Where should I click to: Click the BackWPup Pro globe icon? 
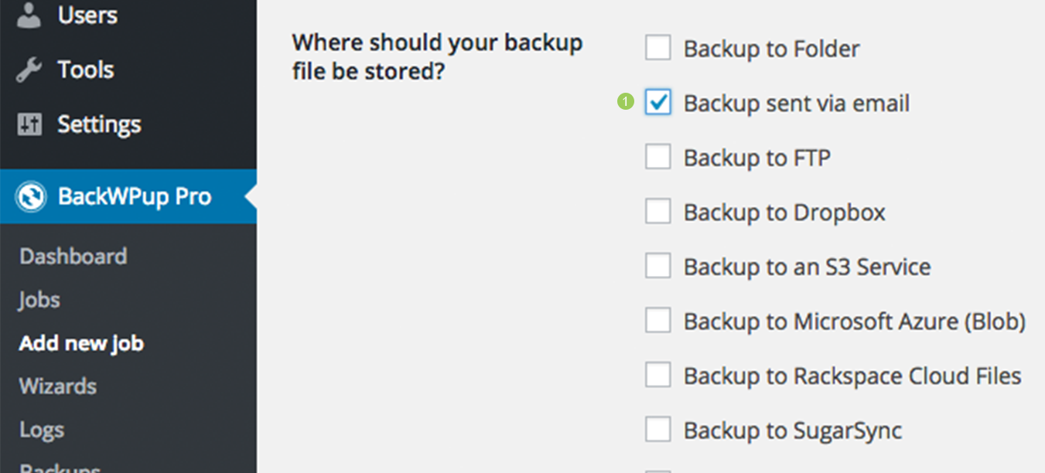(x=30, y=196)
